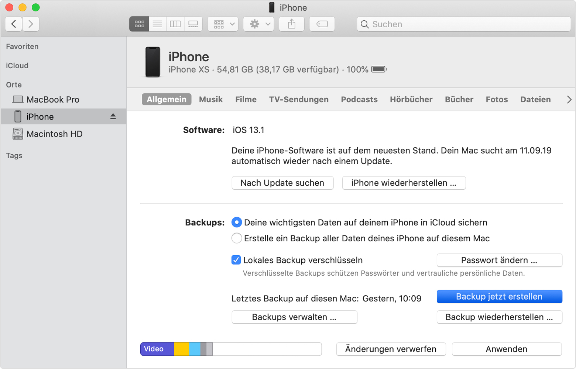This screenshot has height=369, width=576.
Task: Select Macintosh HD in the sidebar
Action: tap(64, 134)
